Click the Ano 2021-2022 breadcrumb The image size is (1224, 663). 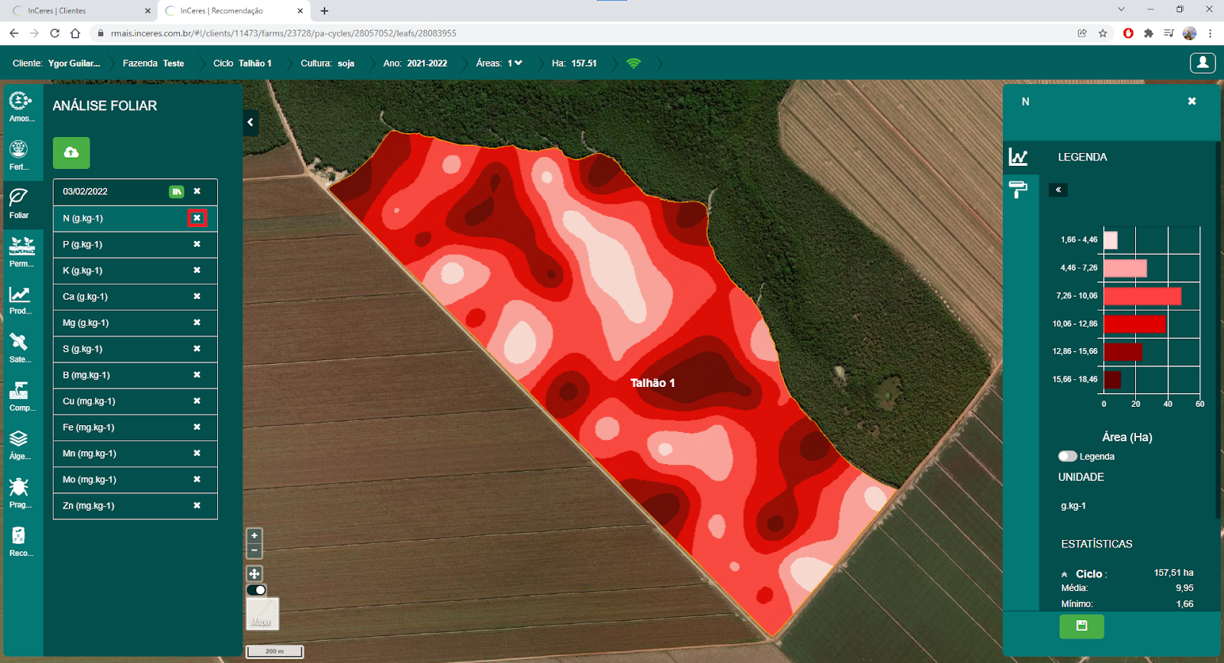pos(415,63)
